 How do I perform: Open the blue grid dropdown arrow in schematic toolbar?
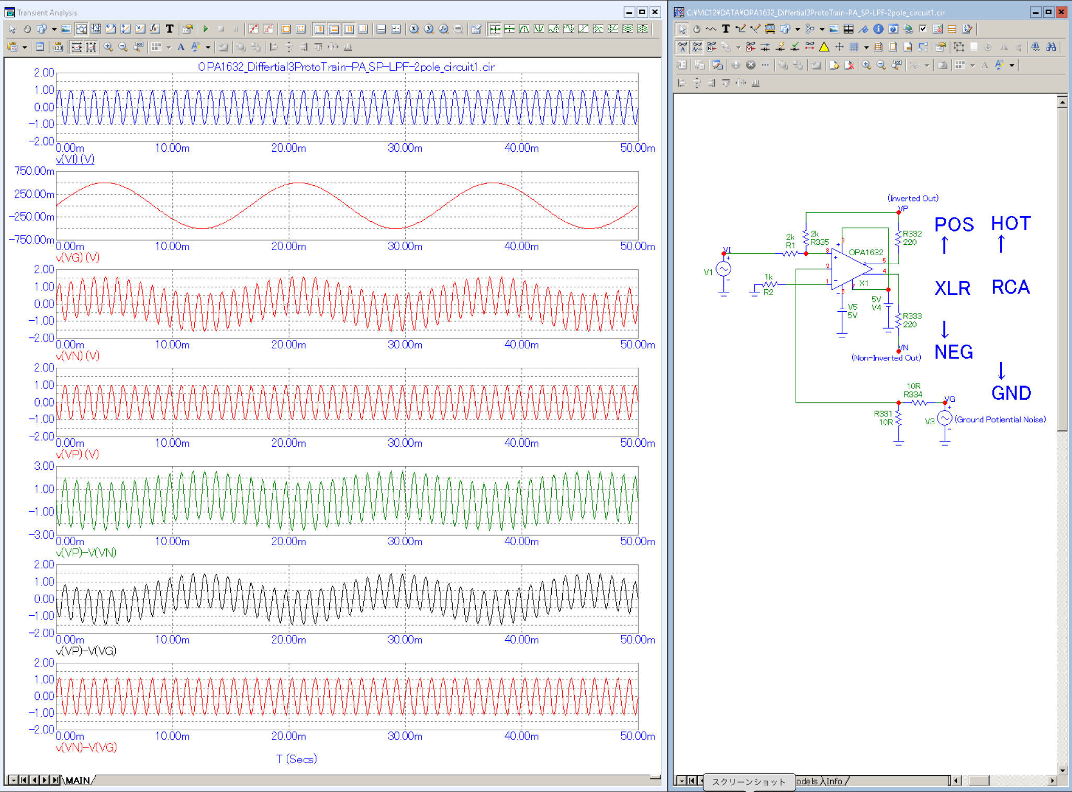(866, 47)
